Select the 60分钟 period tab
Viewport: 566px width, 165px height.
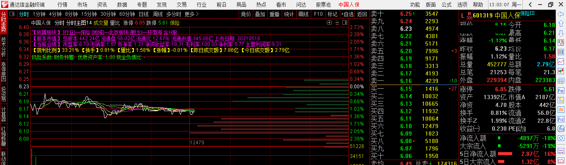(x=127, y=14)
